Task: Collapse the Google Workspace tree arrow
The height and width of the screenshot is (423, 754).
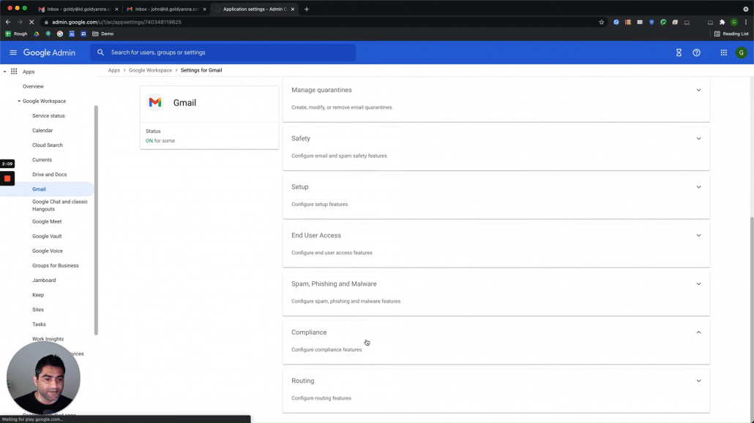Action: (x=19, y=102)
